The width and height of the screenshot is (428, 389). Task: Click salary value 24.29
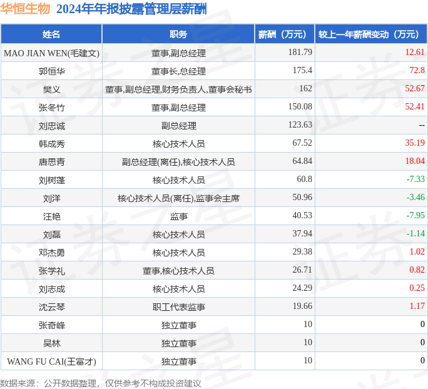pos(302,288)
